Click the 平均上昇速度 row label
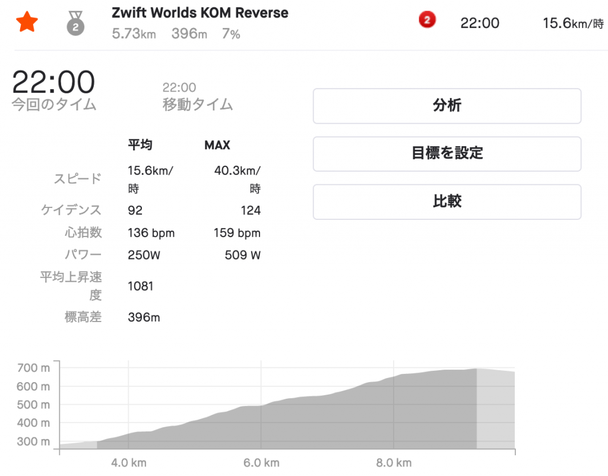The image size is (608, 476). pos(71,286)
